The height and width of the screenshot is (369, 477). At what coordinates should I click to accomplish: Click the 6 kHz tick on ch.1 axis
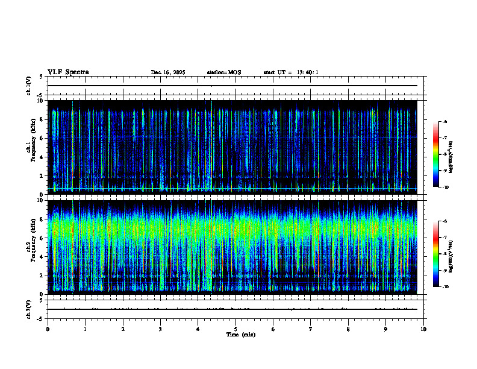pyautogui.click(x=42, y=138)
